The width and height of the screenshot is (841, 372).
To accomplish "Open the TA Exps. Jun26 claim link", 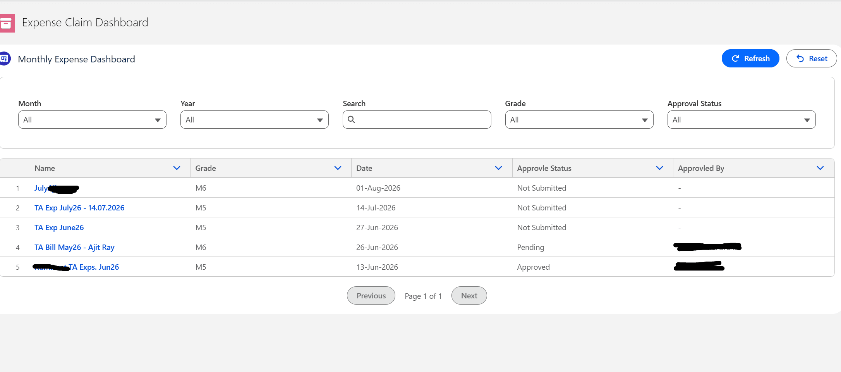I will tap(76, 267).
